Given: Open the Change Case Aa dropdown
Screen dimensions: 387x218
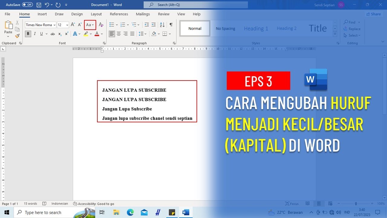Looking at the screenshot, I should point(90,25).
